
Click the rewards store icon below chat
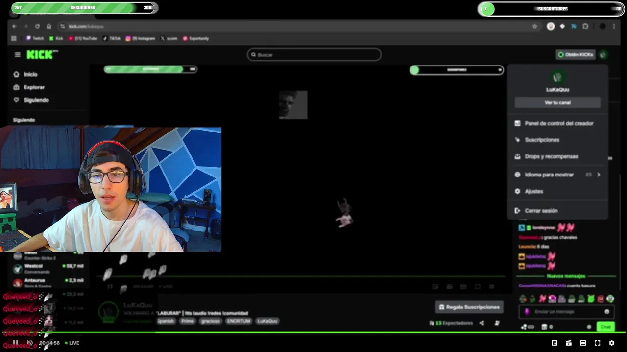click(x=547, y=327)
